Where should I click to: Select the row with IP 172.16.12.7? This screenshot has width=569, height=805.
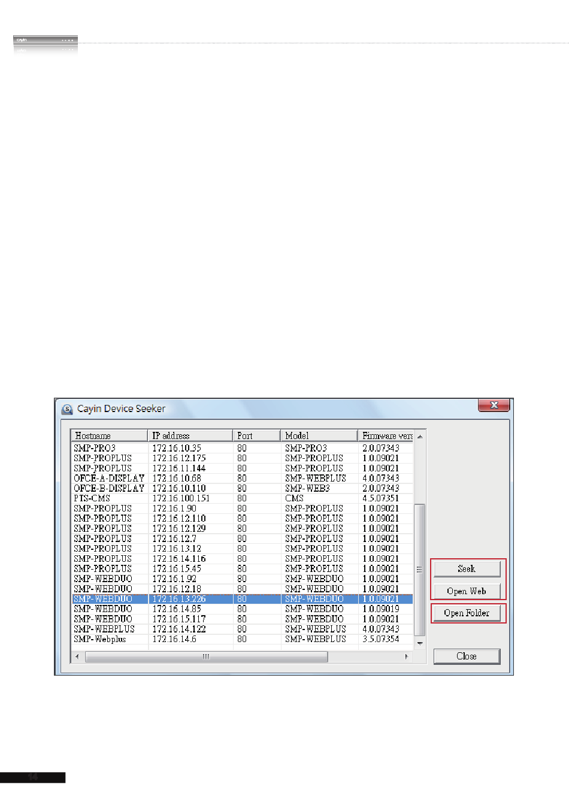click(x=242, y=538)
